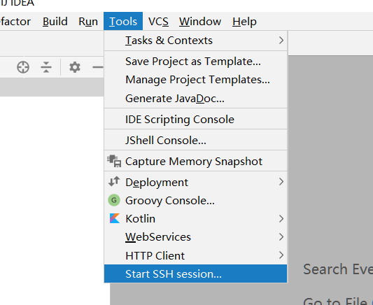Screen dimensions: 373x305
Task: Expand the Tasks & Contexts submenu arrow
Action: click(281, 40)
